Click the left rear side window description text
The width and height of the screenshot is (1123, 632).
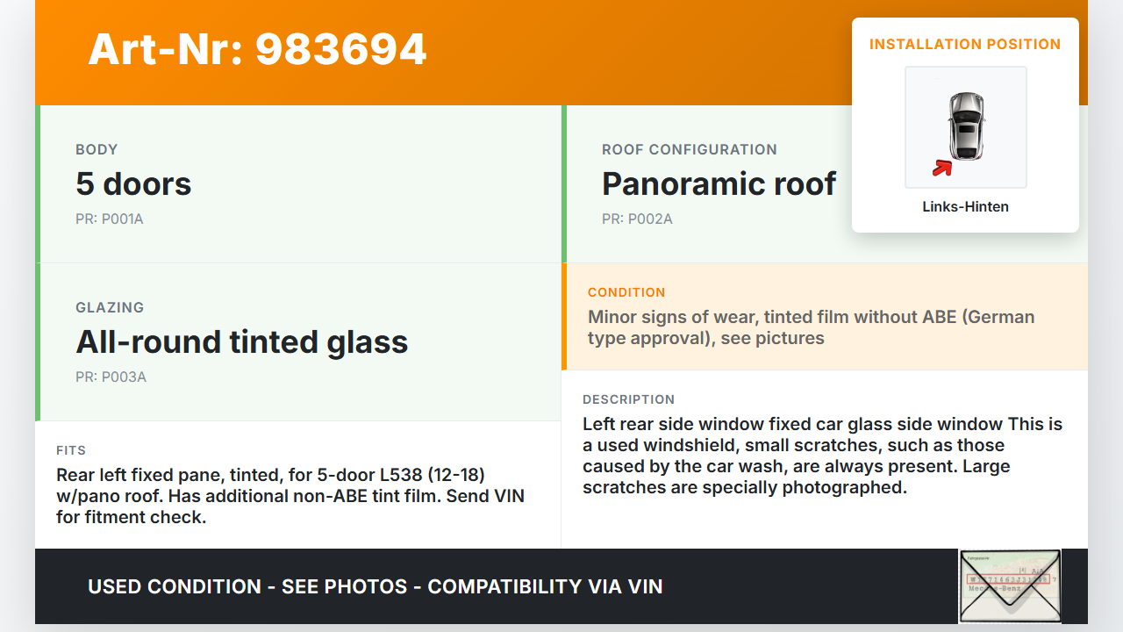click(x=822, y=456)
